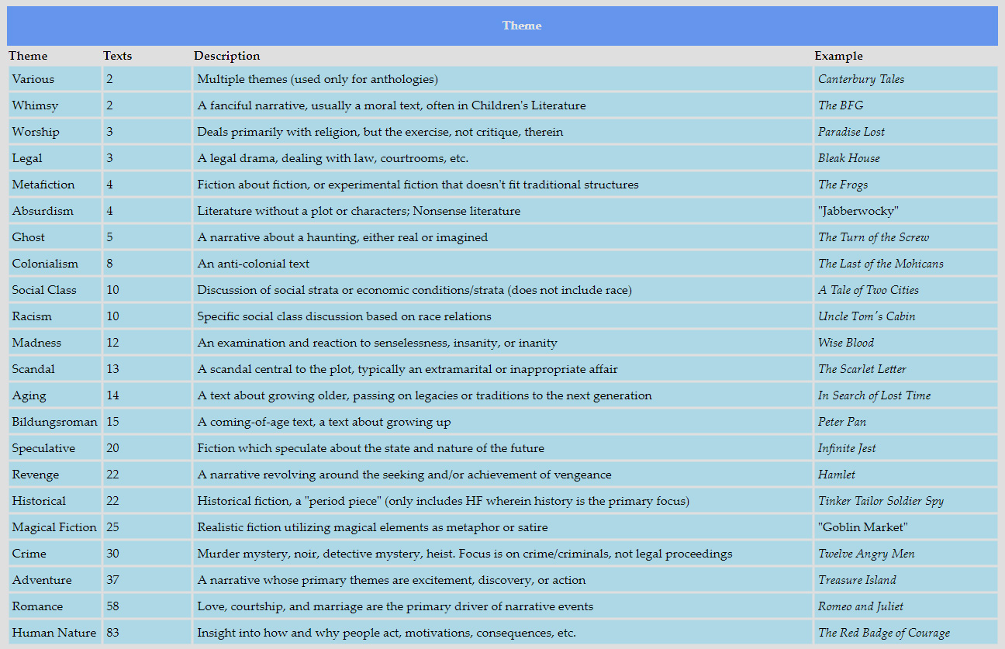
Task: Click the 58 texts count for Romance
Action: click(113, 606)
